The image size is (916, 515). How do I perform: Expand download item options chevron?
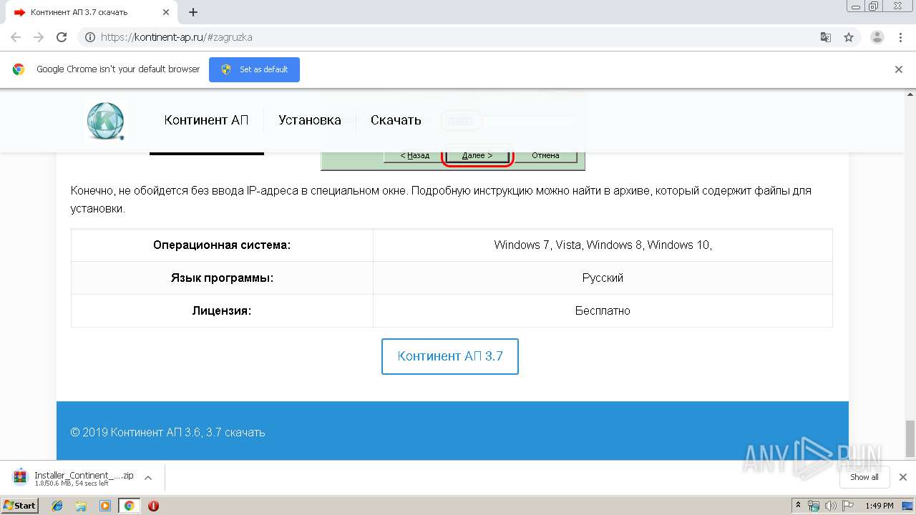(148, 478)
